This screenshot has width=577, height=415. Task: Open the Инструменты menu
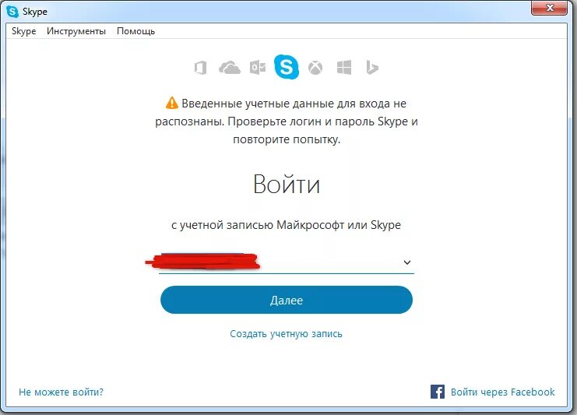(x=76, y=31)
